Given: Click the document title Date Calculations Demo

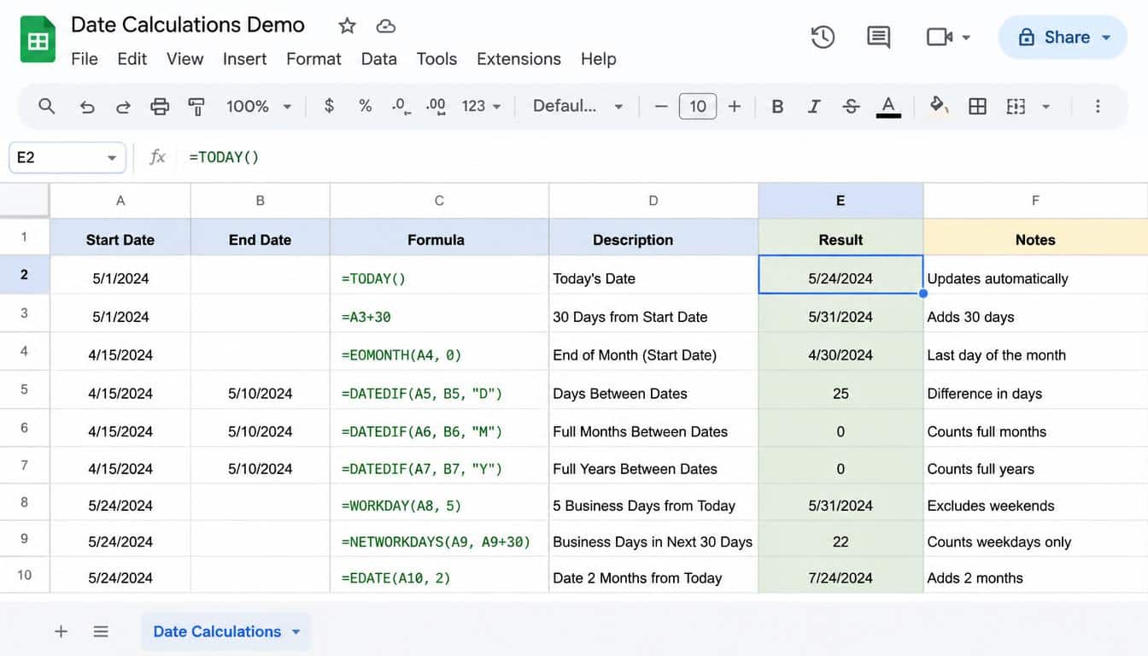Looking at the screenshot, I should coord(188,25).
